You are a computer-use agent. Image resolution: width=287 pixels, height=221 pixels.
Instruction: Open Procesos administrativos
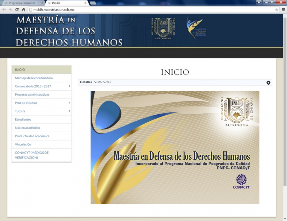[x=32, y=95]
